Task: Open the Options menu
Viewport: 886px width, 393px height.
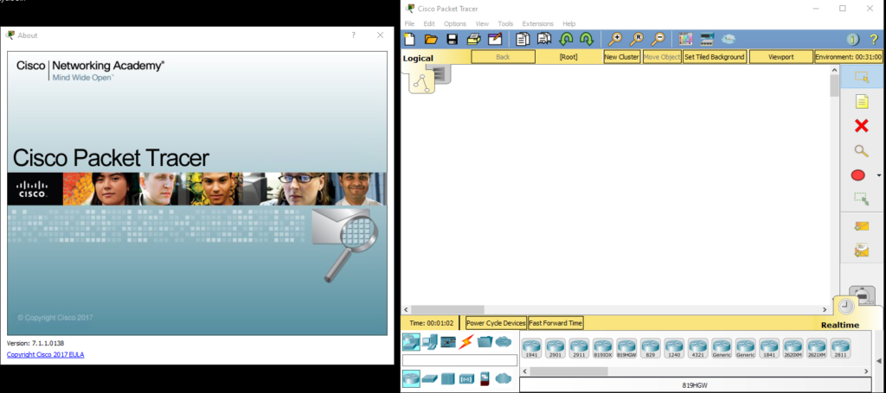Action: tap(455, 23)
